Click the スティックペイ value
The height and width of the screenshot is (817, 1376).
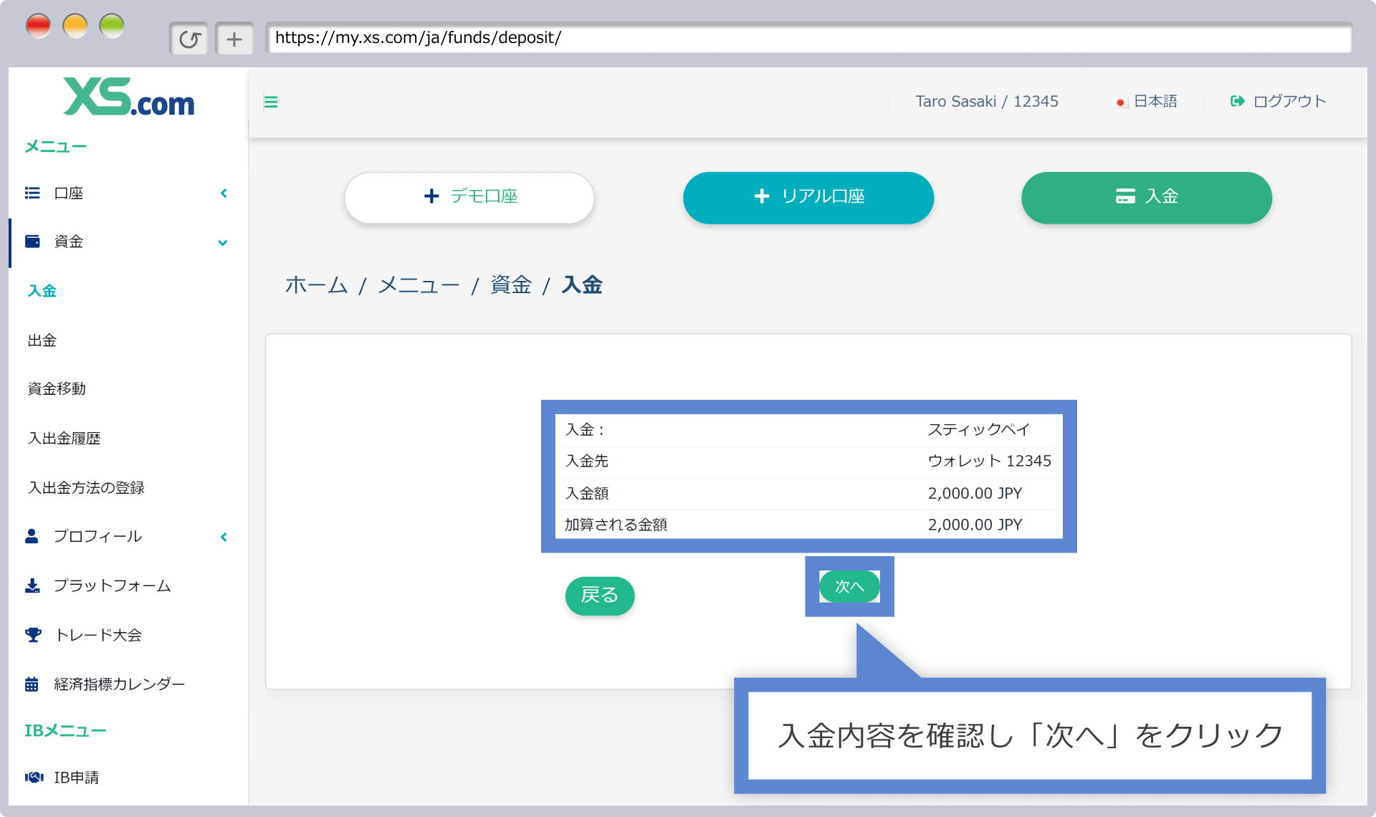click(979, 429)
